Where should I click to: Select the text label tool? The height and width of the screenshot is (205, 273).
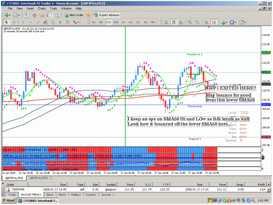68,22
